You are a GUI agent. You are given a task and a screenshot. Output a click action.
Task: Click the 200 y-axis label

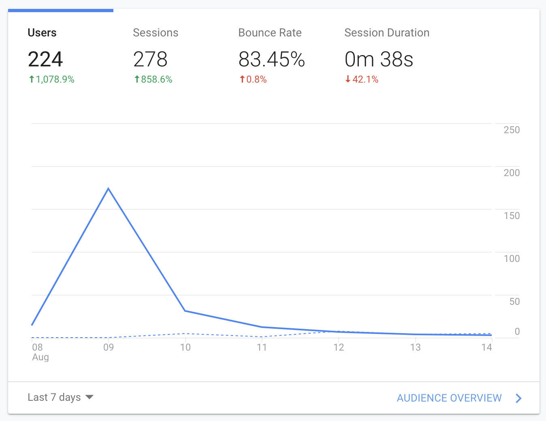(512, 173)
